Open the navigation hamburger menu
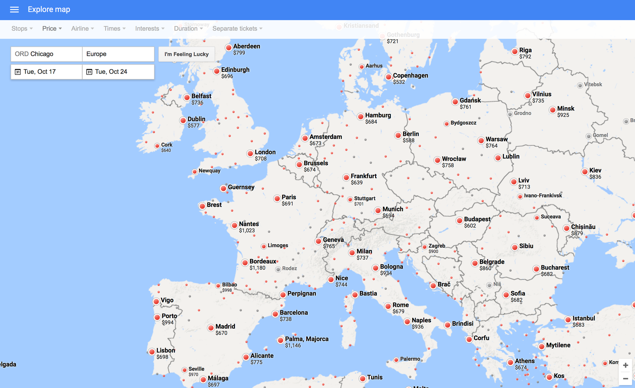Screen dimensions: 635x388 click(14, 10)
